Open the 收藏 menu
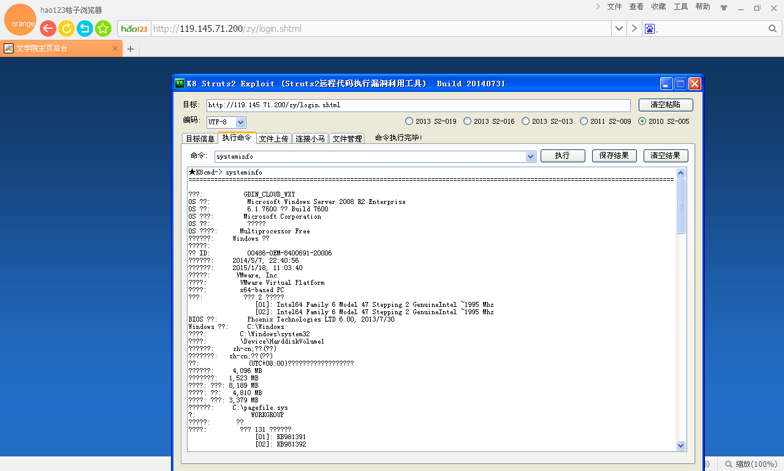Viewport: 784px width, 471px height. pyautogui.click(x=658, y=7)
